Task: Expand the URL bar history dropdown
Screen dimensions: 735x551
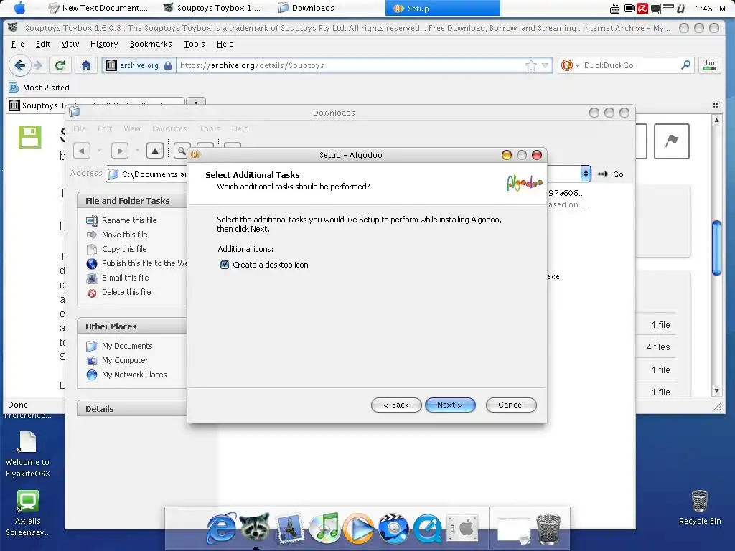Action: tap(546, 65)
